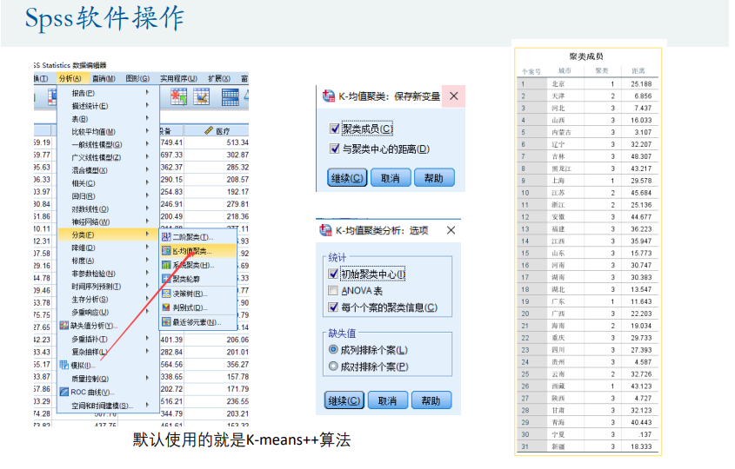Click the 聚类轮廓 menu icon entry
This screenshot has height=469, width=735.
(189, 280)
